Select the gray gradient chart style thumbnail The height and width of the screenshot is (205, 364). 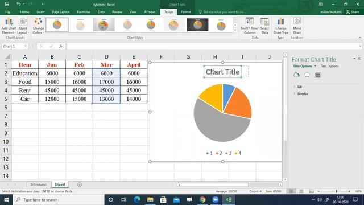coord(104,24)
